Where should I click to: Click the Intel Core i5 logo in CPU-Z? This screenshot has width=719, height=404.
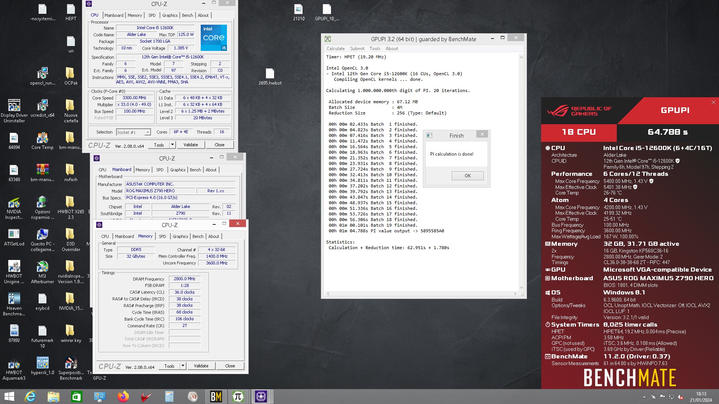click(213, 37)
